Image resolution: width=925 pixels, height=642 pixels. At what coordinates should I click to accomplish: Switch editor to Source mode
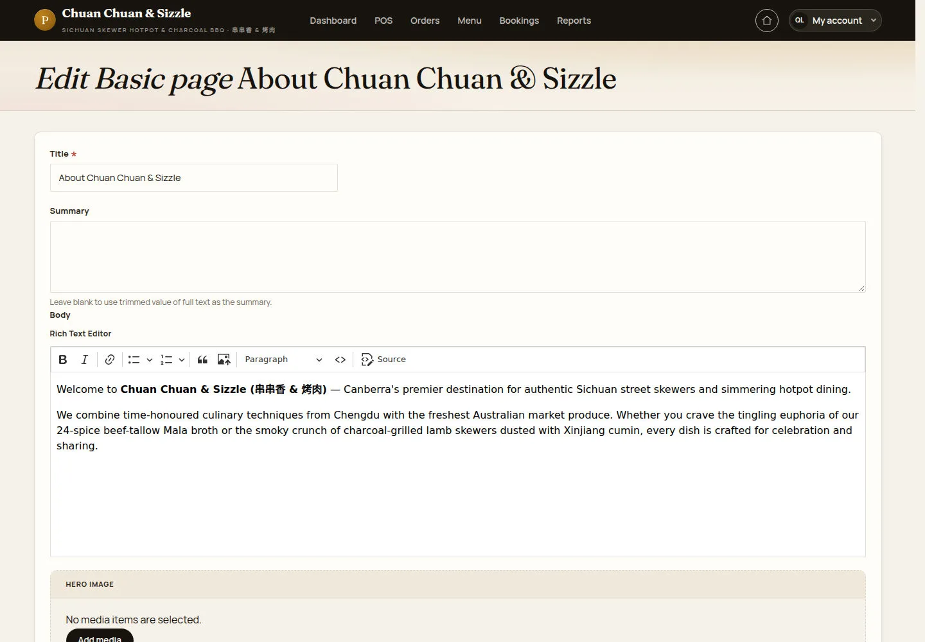pos(383,360)
